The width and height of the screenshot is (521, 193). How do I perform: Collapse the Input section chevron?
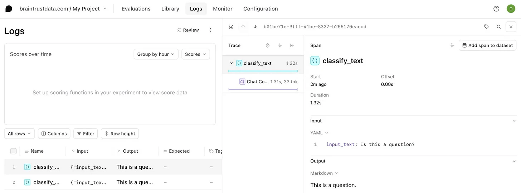[x=514, y=121]
